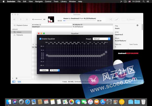152x106 pixels.
Task: Toggle the Enable Equalizer checkbox
Action: [41, 39]
